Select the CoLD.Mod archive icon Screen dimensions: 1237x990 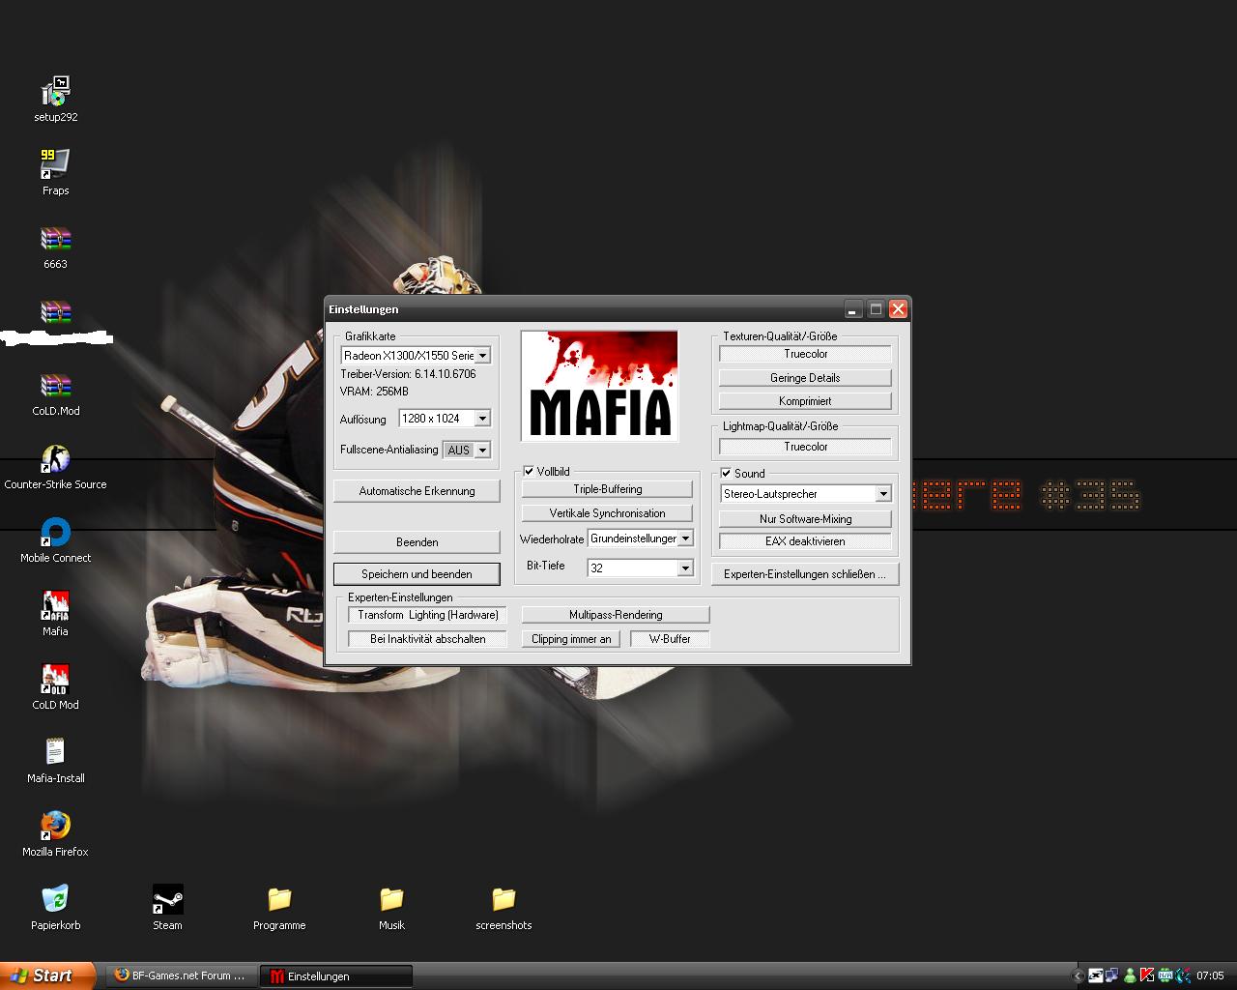tap(55, 393)
